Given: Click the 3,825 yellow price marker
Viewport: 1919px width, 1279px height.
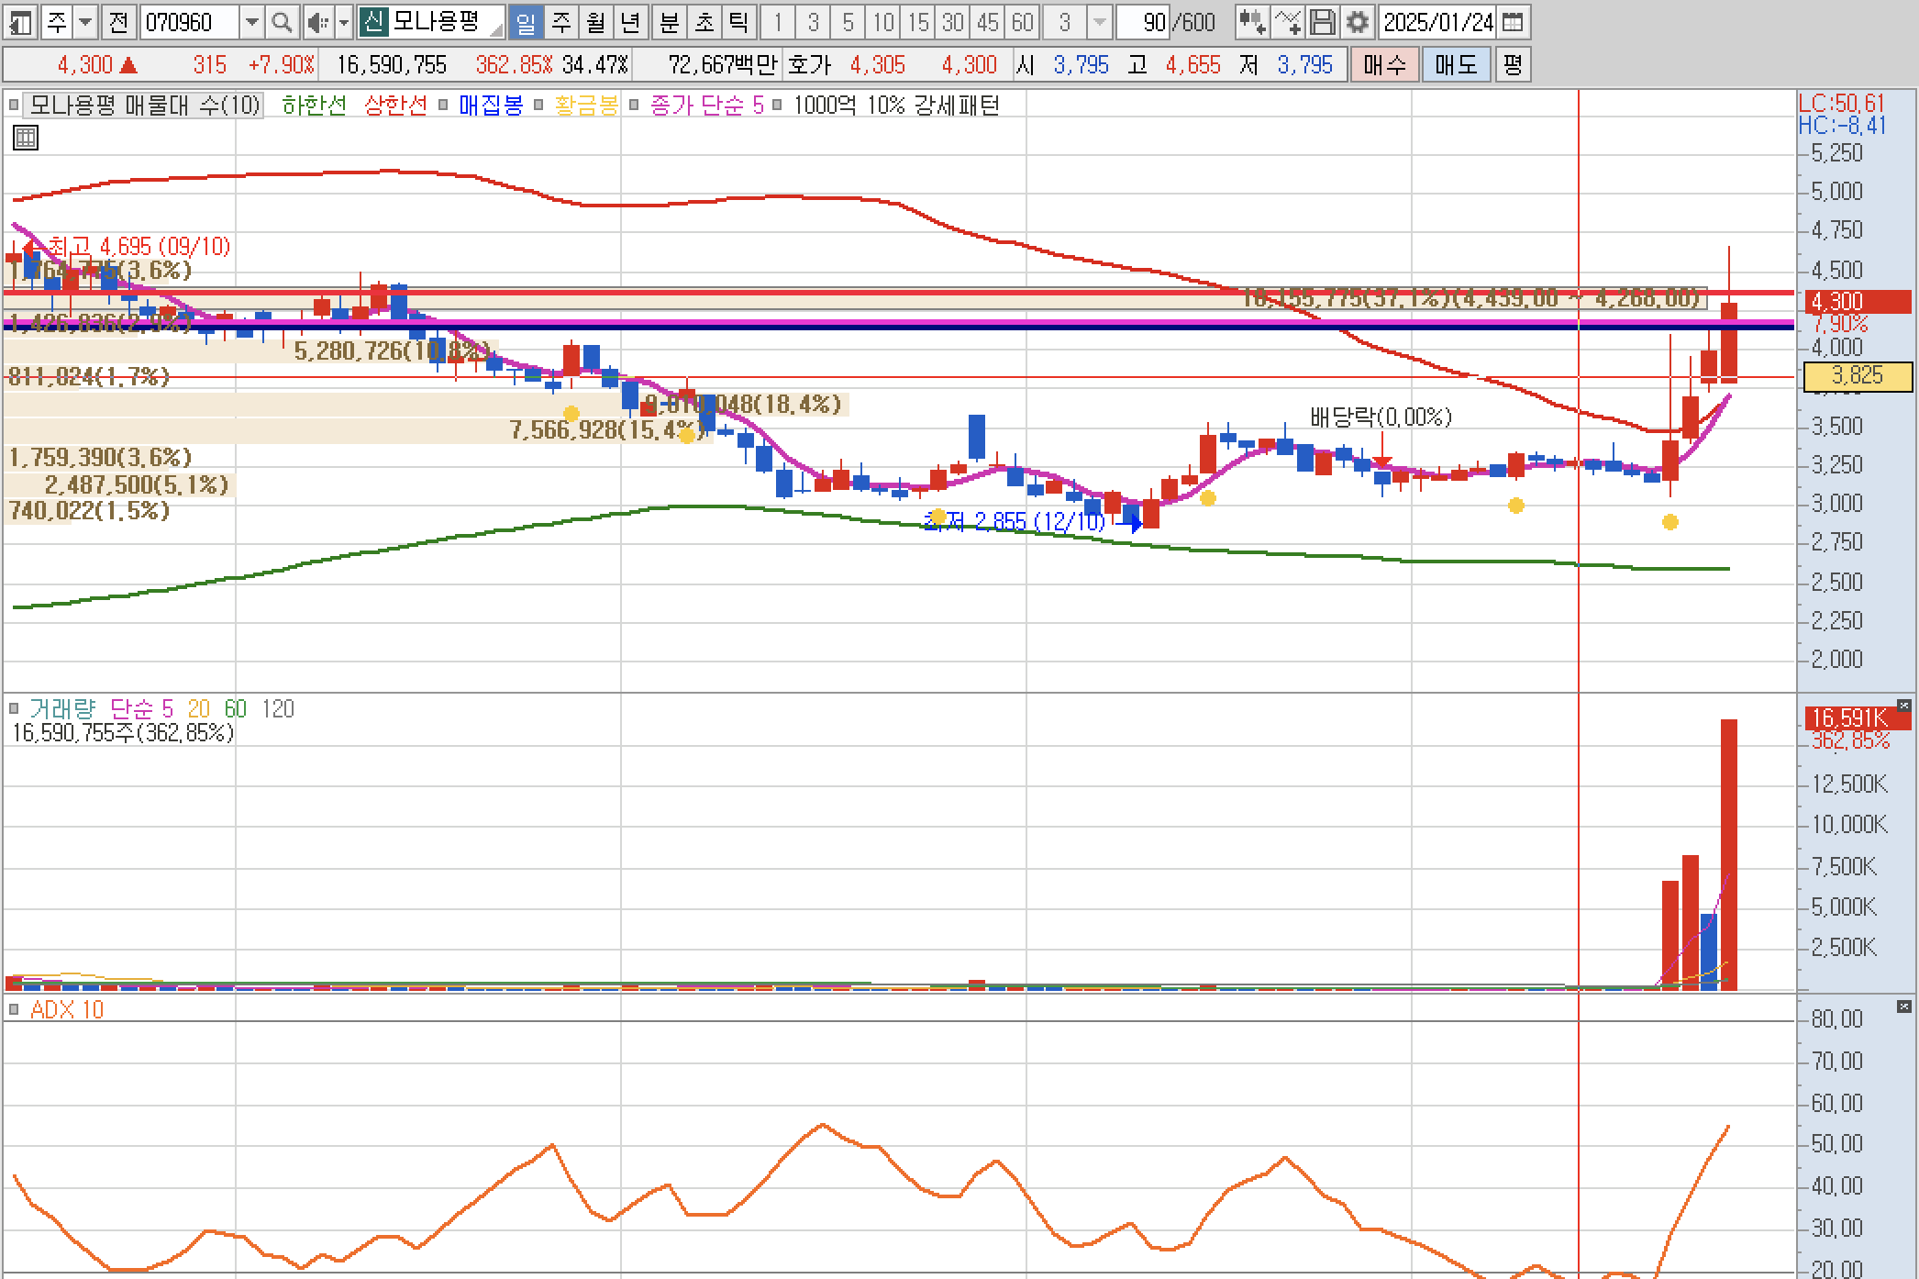Looking at the screenshot, I should (1857, 376).
